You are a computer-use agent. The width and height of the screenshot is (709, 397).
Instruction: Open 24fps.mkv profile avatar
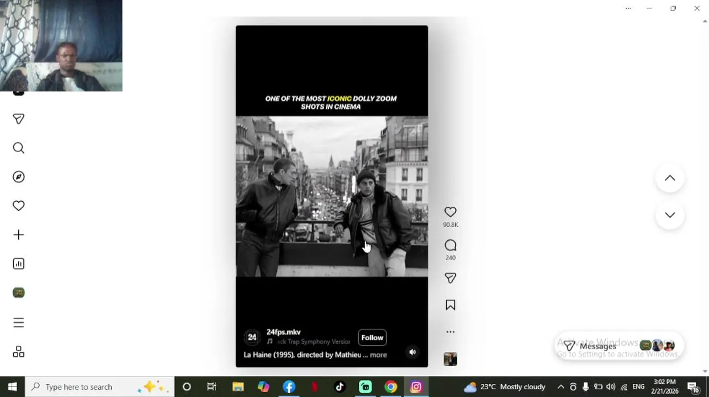[252, 337]
